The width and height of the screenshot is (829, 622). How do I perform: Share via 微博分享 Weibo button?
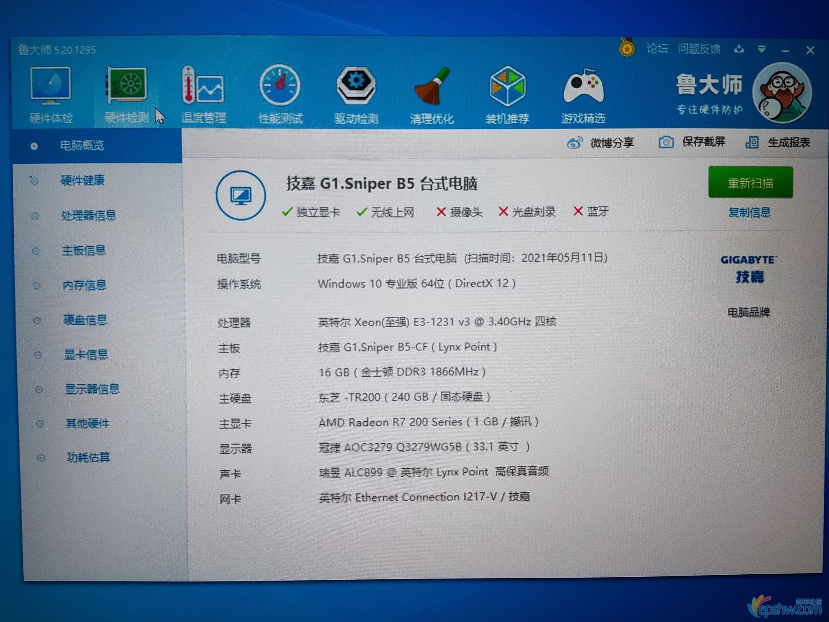click(600, 143)
